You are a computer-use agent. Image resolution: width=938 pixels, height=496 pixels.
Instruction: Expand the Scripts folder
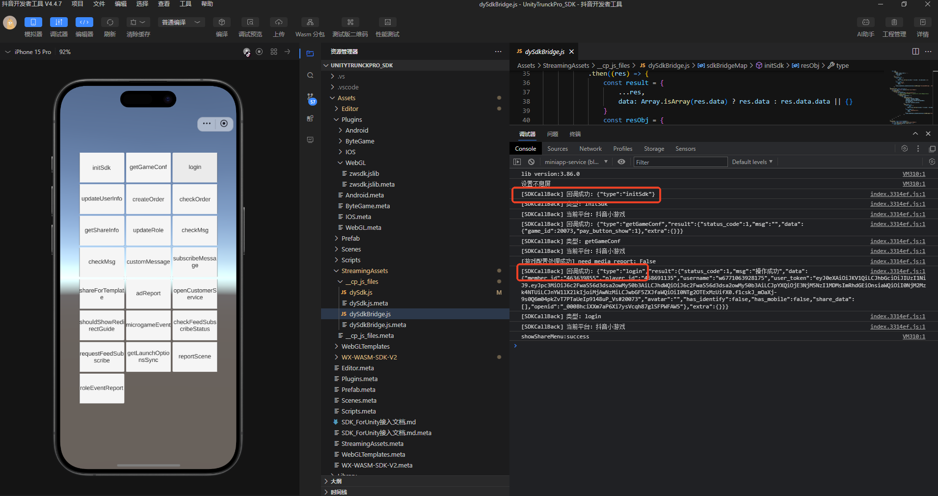click(350, 260)
